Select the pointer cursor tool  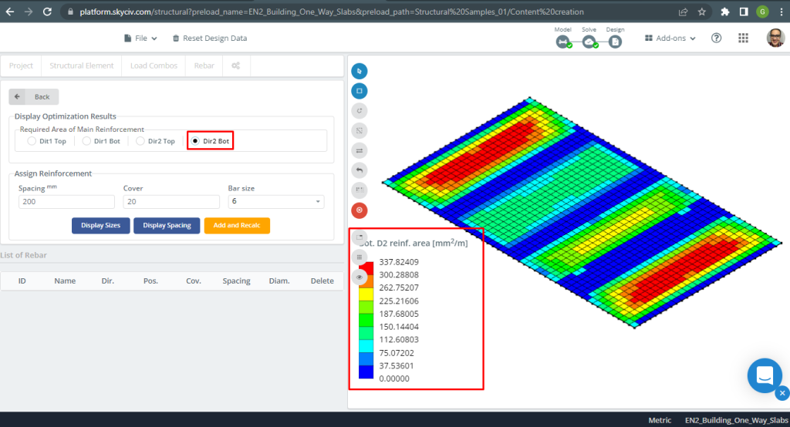(x=359, y=71)
